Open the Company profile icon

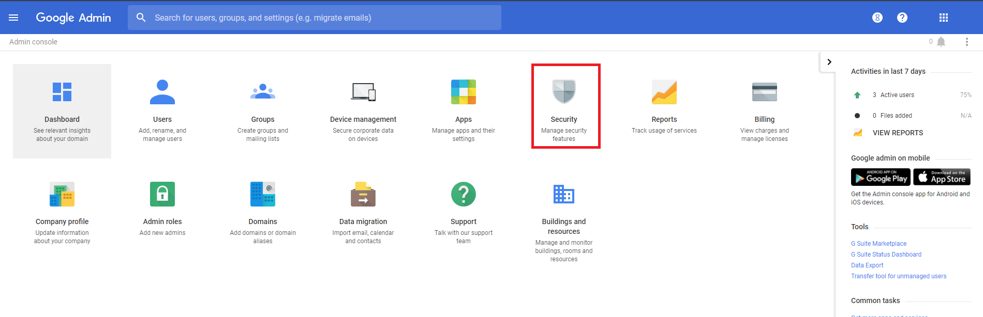[62, 194]
